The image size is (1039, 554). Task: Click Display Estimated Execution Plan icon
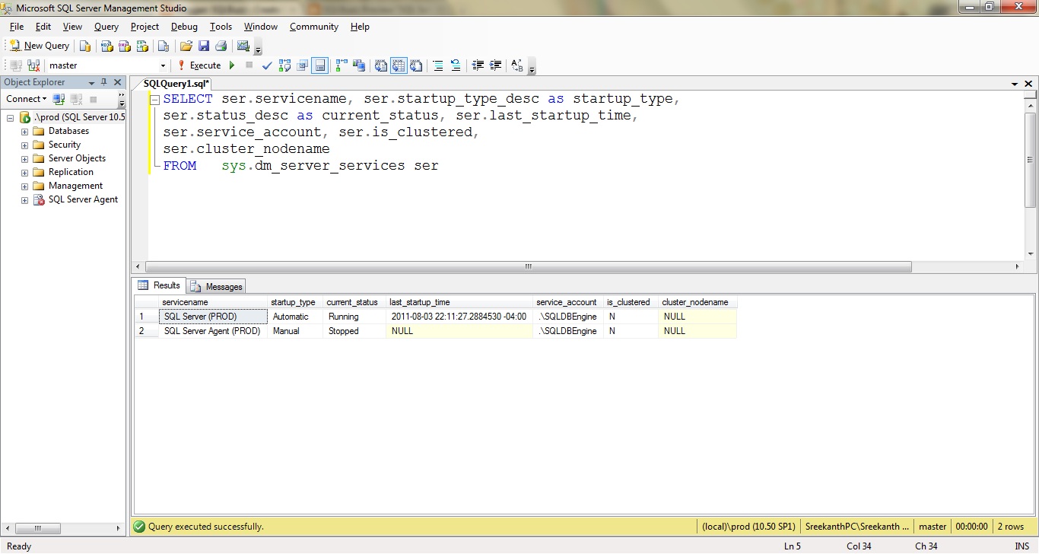284,65
